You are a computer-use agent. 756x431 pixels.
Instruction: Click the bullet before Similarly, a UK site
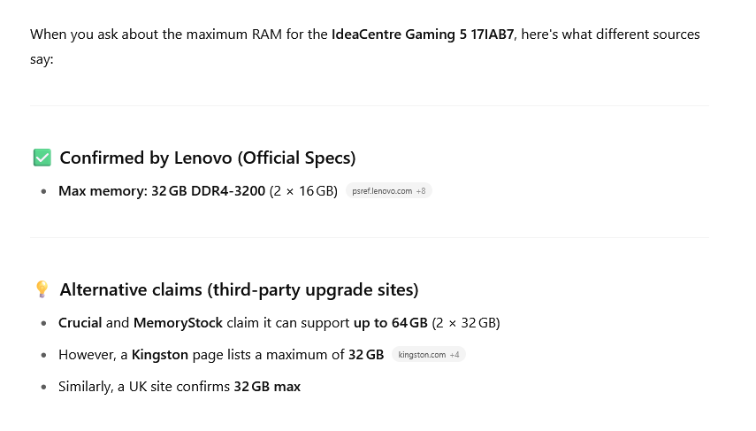click(44, 387)
